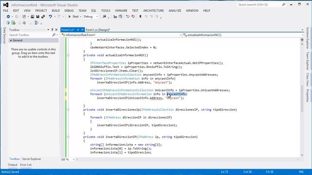This screenshot has width=312, height=175.
Task: Click the New Project toolbar icon
Action: 24,17
